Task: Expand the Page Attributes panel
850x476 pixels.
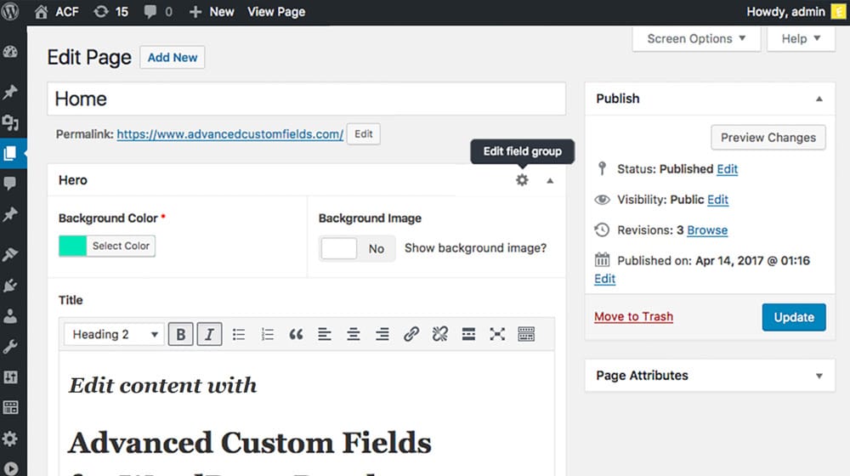Action: point(819,376)
